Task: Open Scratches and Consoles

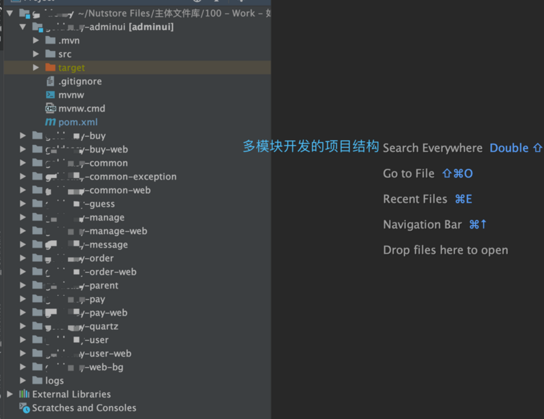Action: (x=84, y=407)
